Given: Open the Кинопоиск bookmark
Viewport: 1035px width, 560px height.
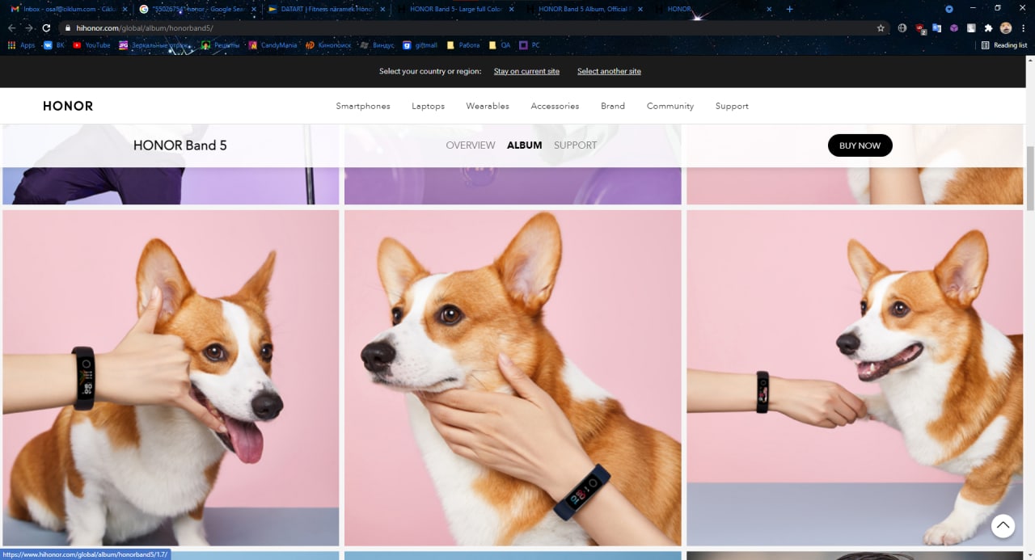Looking at the screenshot, I should pos(328,45).
